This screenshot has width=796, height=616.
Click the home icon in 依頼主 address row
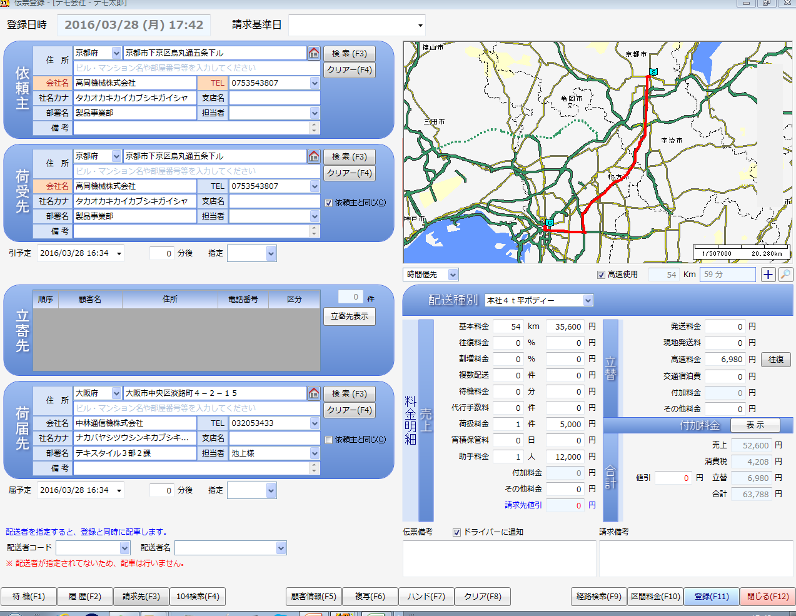[314, 53]
